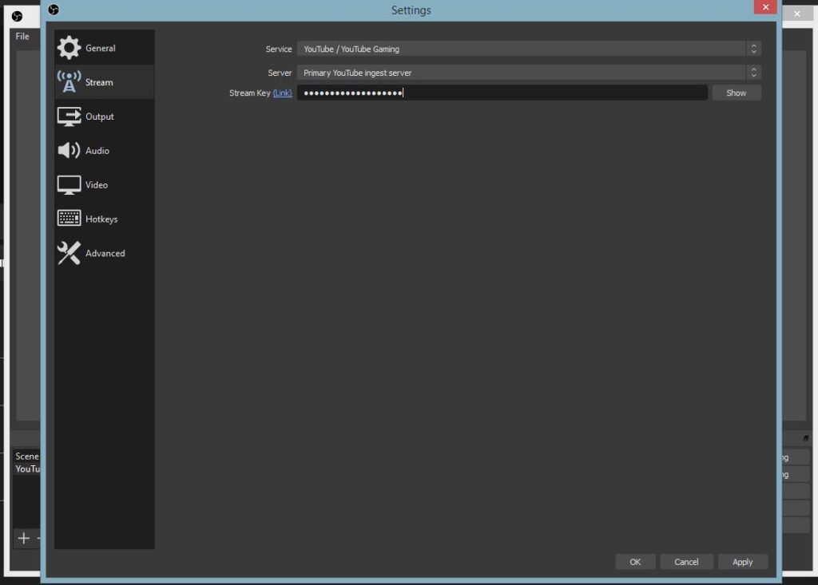Open the Video monitor icon
The height and width of the screenshot is (585, 818).
pos(69,184)
